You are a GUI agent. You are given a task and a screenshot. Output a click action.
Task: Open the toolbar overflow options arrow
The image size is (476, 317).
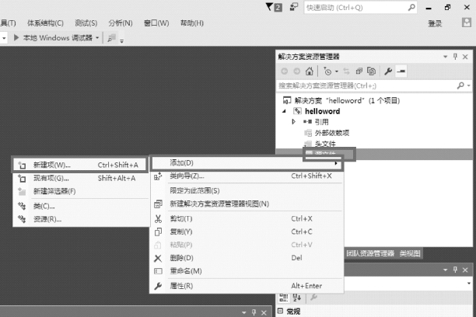[122, 41]
